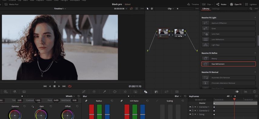This screenshot has width=259, height=119.
Task: Collapse the Resolve FX Revival section
Action: (x=255, y=72)
